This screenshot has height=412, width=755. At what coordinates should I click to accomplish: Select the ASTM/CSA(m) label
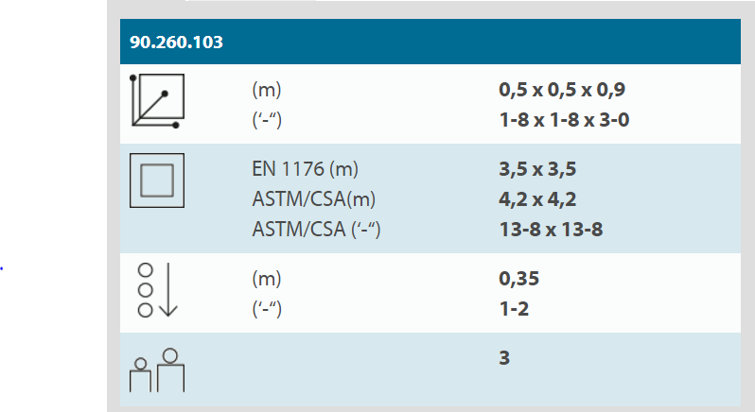[x=308, y=199]
